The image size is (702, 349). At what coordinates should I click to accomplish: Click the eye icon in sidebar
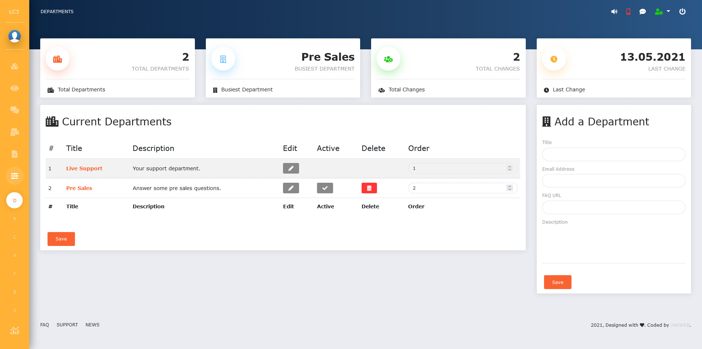coord(15,88)
